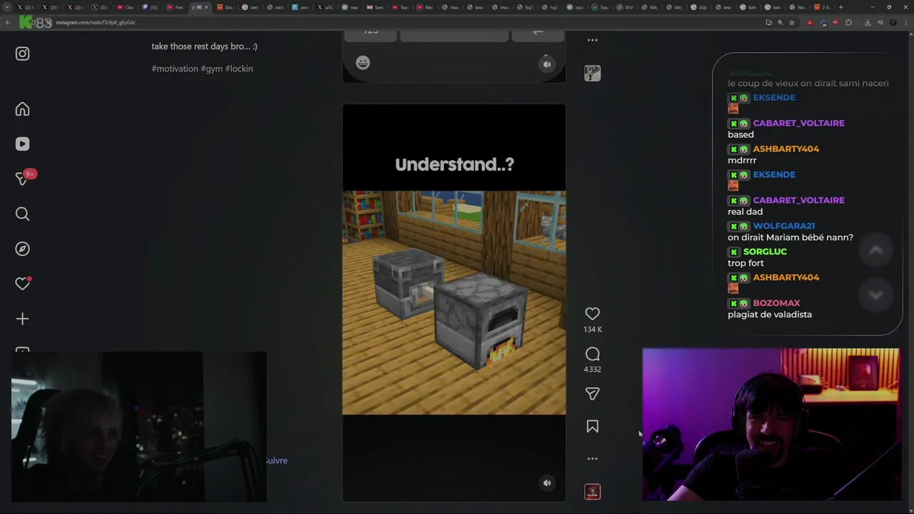Open ASHBARTY404 above mdrrrr message
The height and width of the screenshot is (514, 914).
[786, 148]
